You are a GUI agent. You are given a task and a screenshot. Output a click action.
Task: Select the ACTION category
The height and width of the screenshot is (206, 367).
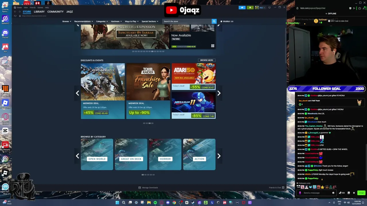point(199,154)
